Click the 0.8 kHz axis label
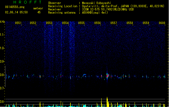The width and height of the screenshot is (169, 107). 2,75
